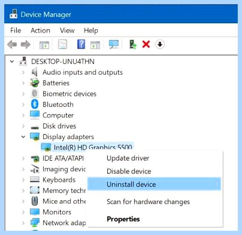Click the Properties sheet toolbar icon
242x235 pixels.
(x=63, y=44)
